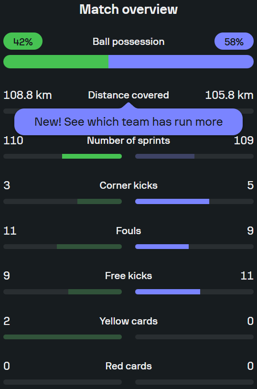Click the purple 58% possession badge
The width and height of the screenshot is (257, 389).
[234, 41]
